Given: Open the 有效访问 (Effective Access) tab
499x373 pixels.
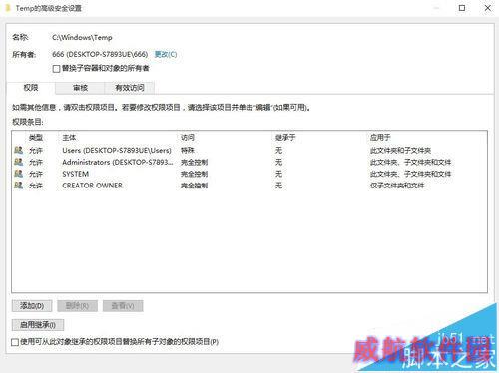Looking at the screenshot, I should (x=130, y=88).
